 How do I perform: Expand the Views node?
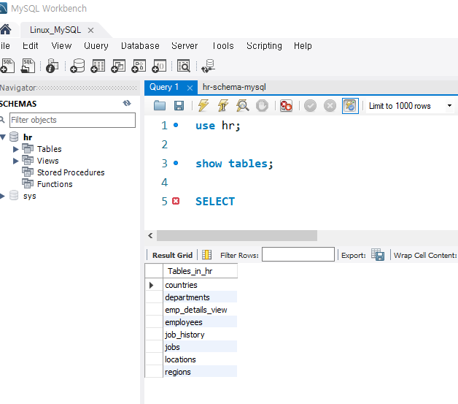pyautogui.click(x=16, y=161)
